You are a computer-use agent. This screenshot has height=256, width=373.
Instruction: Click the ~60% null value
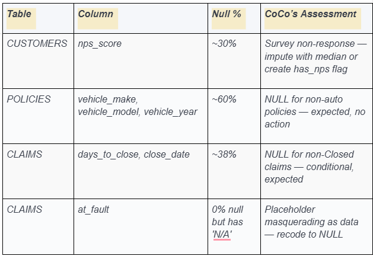pos(224,99)
